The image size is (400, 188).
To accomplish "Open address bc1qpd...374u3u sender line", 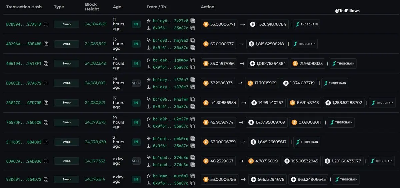I will pos(170,158).
